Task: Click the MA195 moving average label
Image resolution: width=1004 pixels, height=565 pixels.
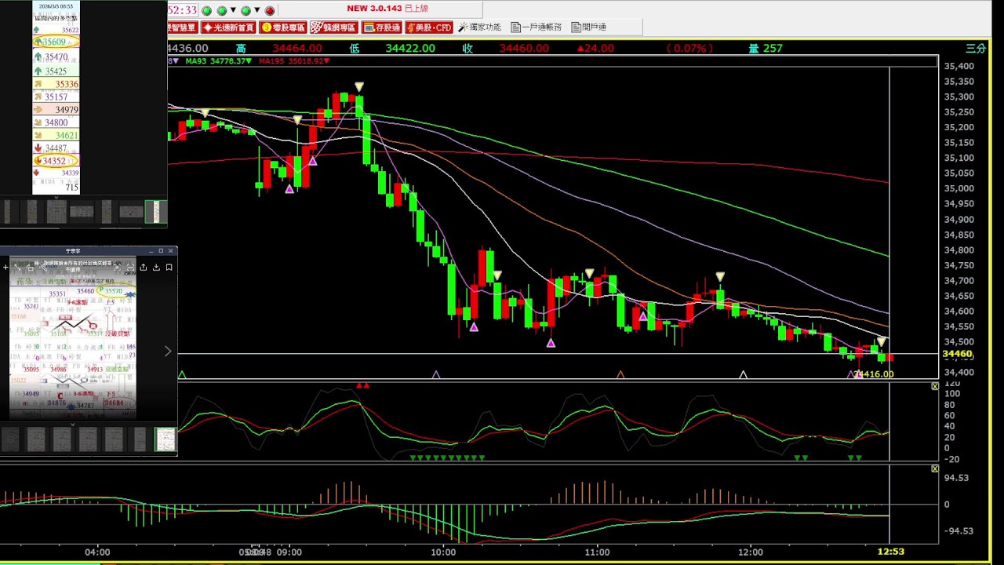Action: click(294, 61)
